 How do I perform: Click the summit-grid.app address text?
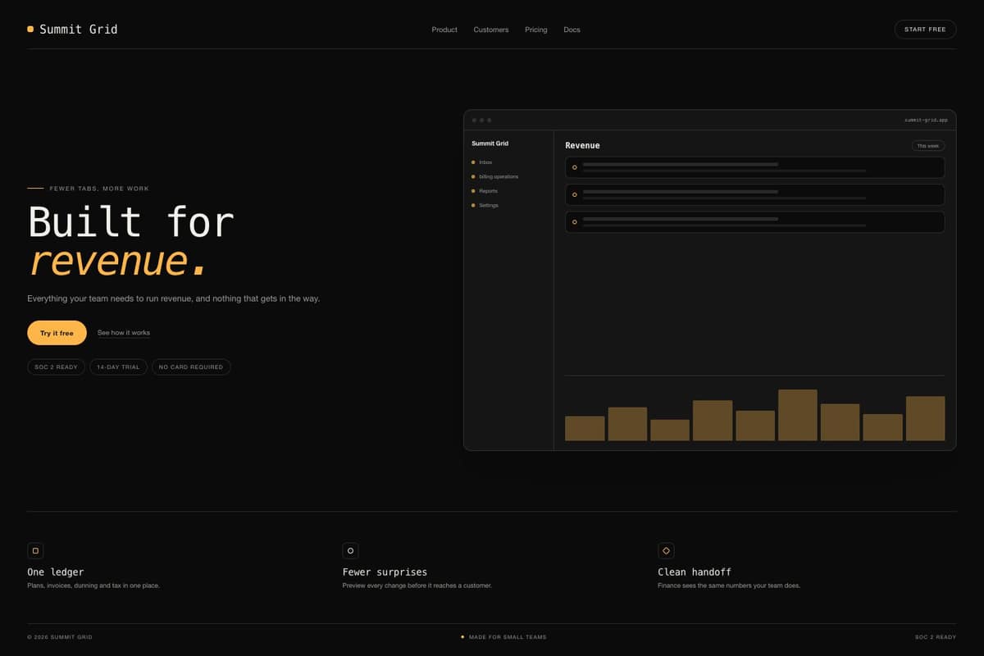point(926,120)
